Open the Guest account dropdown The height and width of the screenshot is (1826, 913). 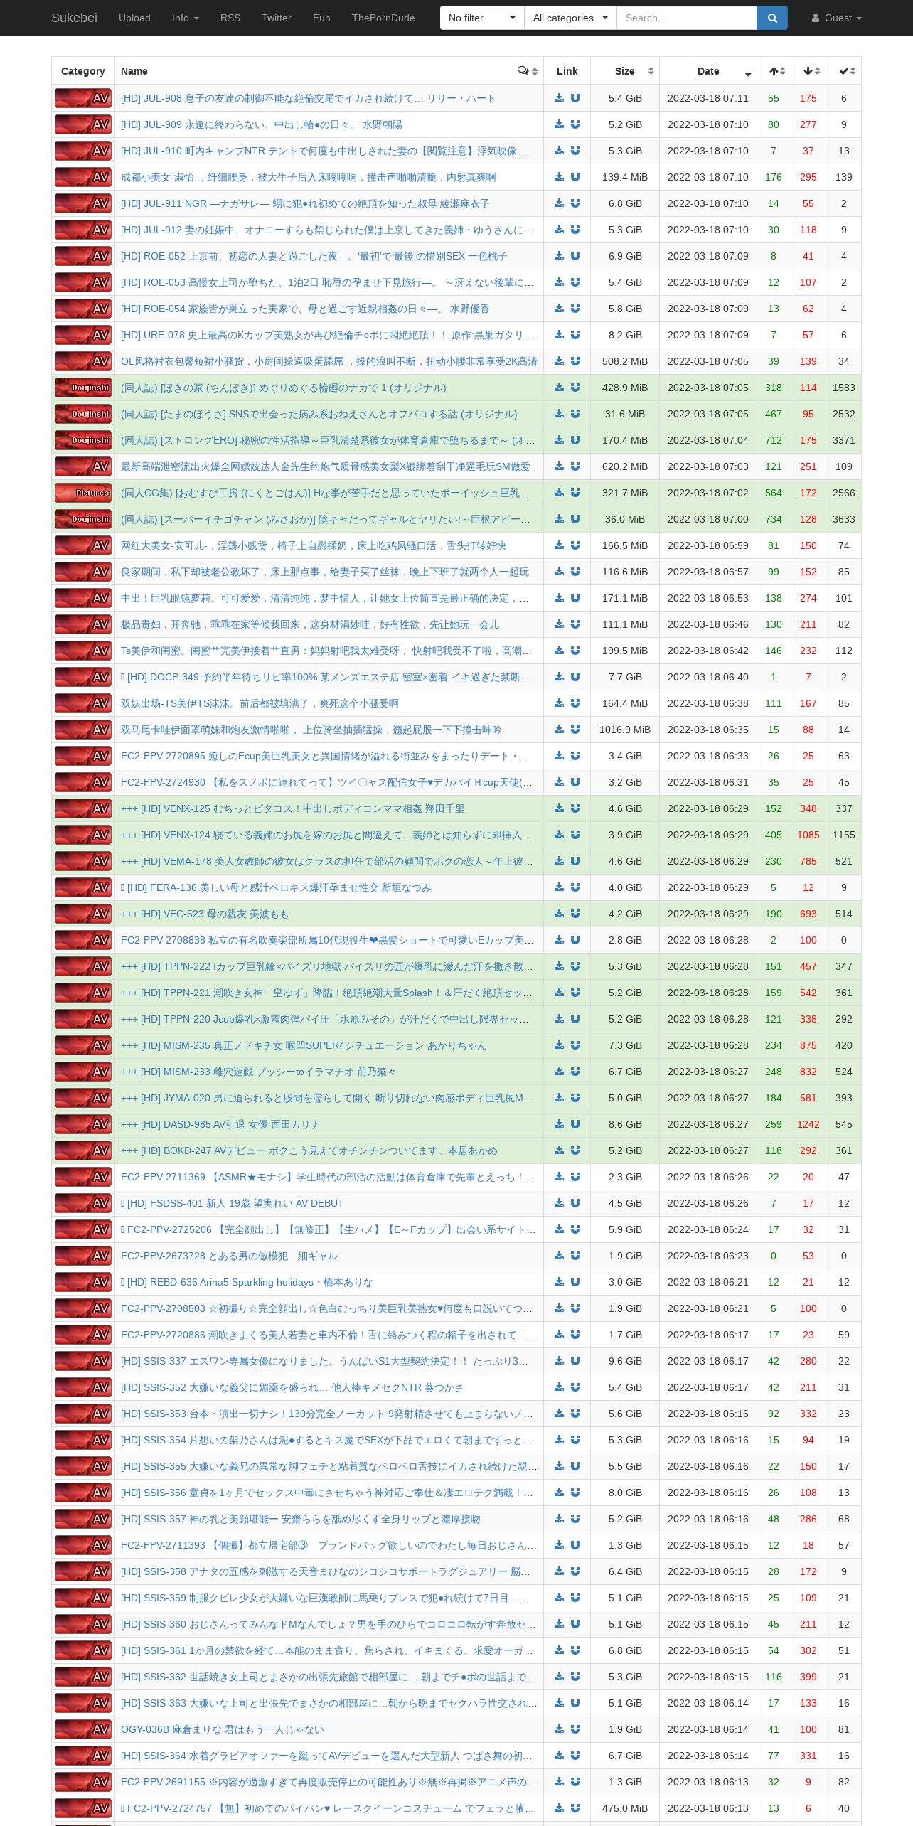tap(837, 18)
